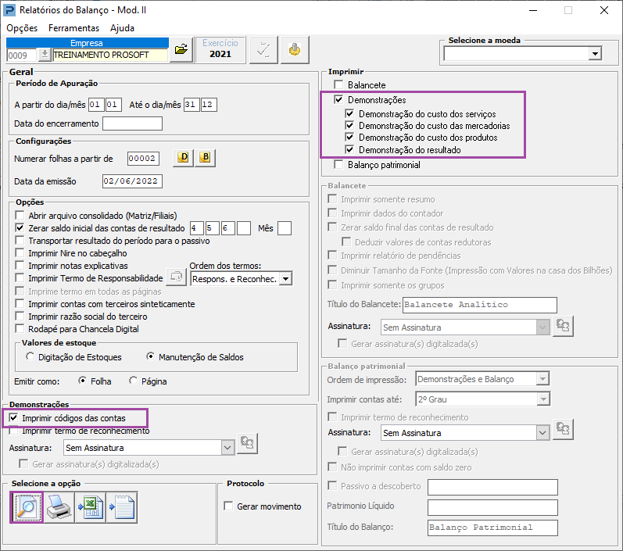Viewport: 623px width, 551px height.
Task: Click the Exercício 2021 button
Action: [220, 49]
